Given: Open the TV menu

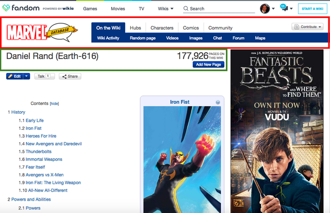Looking at the screenshot, I should click(x=141, y=9).
